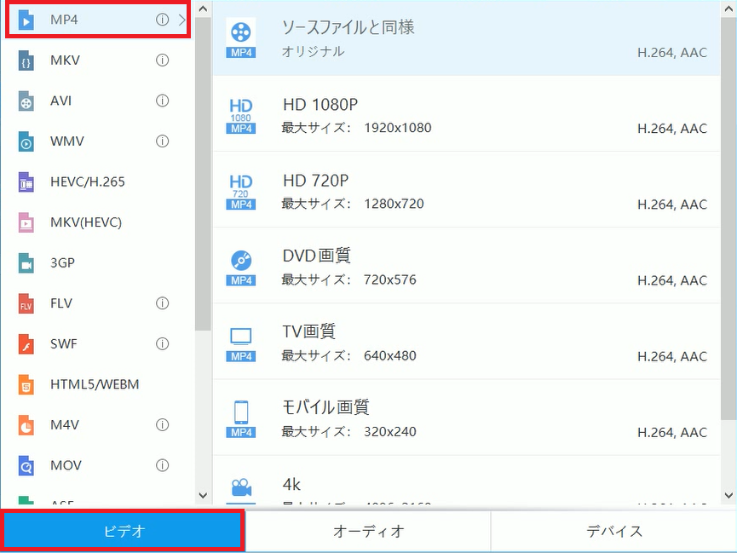Click the FLV format icon

[26, 304]
